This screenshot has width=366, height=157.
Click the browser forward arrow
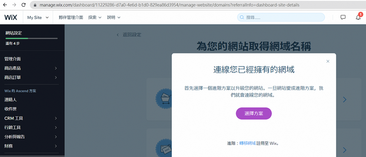click(x=14, y=5)
